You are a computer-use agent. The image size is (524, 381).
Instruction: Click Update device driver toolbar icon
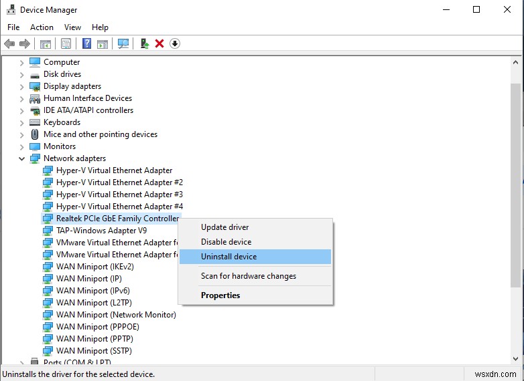coord(144,43)
